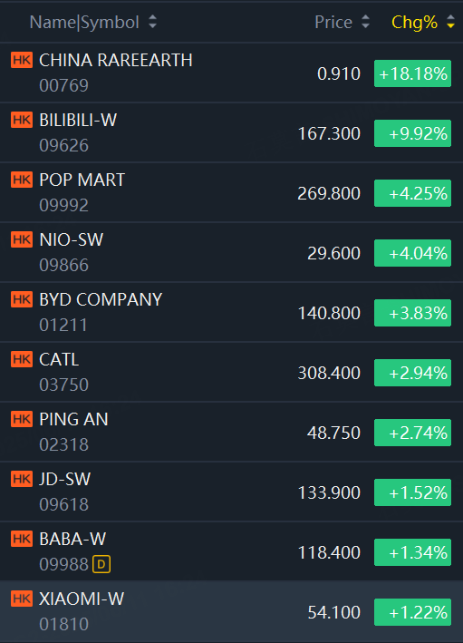Click the +4.25% change badge
463x643 pixels.
pyautogui.click(x=412, y=193)
